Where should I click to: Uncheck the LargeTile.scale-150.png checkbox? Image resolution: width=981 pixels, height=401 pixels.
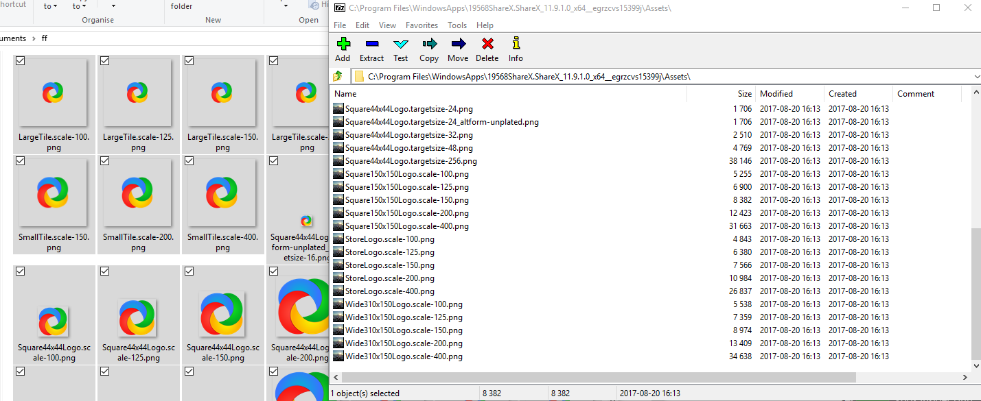[189, 61]
